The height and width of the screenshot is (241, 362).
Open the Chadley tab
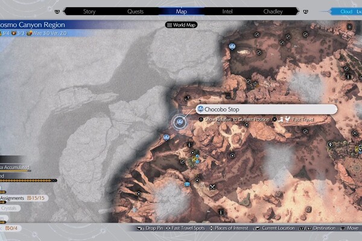point(273,11)
